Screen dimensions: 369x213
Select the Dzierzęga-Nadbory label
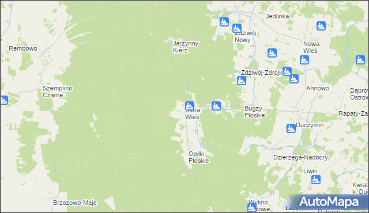300,157
